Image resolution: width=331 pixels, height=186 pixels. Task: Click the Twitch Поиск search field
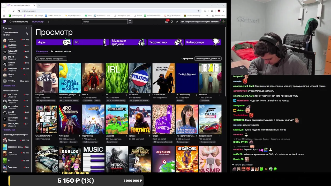105,22
